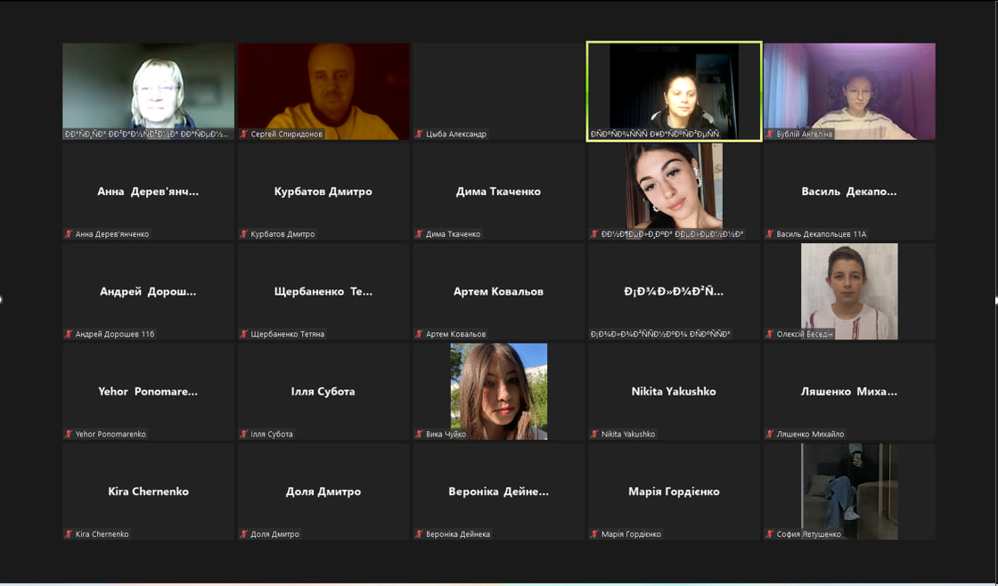Click muted mic icon beside Анна Дерев'янченко label
Image resolution: width=998 pixels, height=586 pixels.
pos(69,234)
